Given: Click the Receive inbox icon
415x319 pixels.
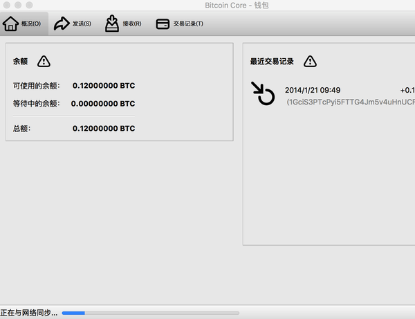Looking at the screenshot, I should 112,24.
